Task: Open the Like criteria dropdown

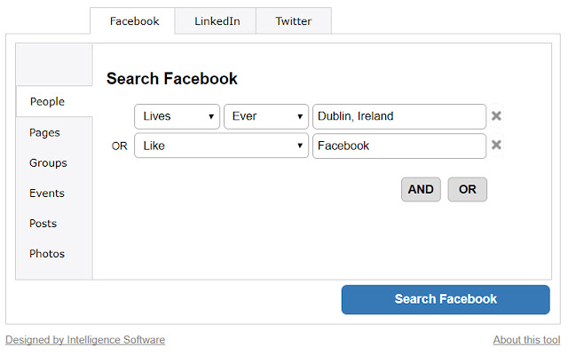Action: coord(221,146)
